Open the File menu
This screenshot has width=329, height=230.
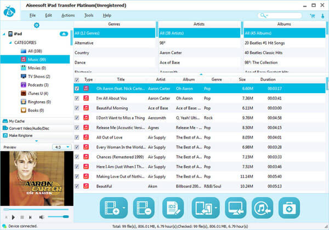(x=32, y=15)
